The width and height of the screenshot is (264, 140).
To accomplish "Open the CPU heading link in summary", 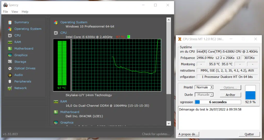I will click(x=63, y=33).
